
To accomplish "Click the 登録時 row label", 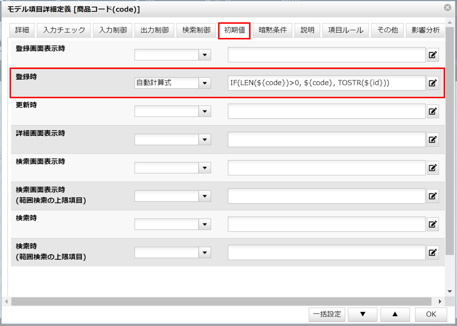I will click(26, 77).
